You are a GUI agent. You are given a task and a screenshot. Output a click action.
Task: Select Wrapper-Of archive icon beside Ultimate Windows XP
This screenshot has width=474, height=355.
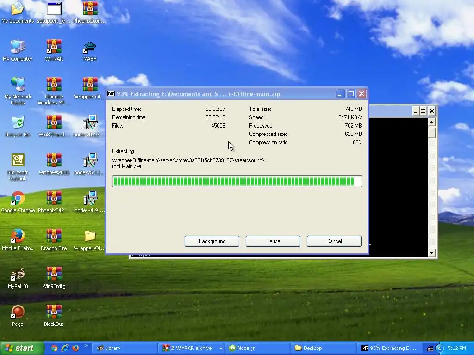90,88
